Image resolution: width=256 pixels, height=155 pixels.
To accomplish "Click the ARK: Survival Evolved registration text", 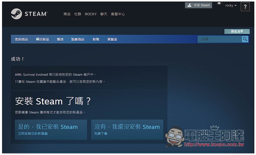I will pyautogui.click(x=55, y=75).
